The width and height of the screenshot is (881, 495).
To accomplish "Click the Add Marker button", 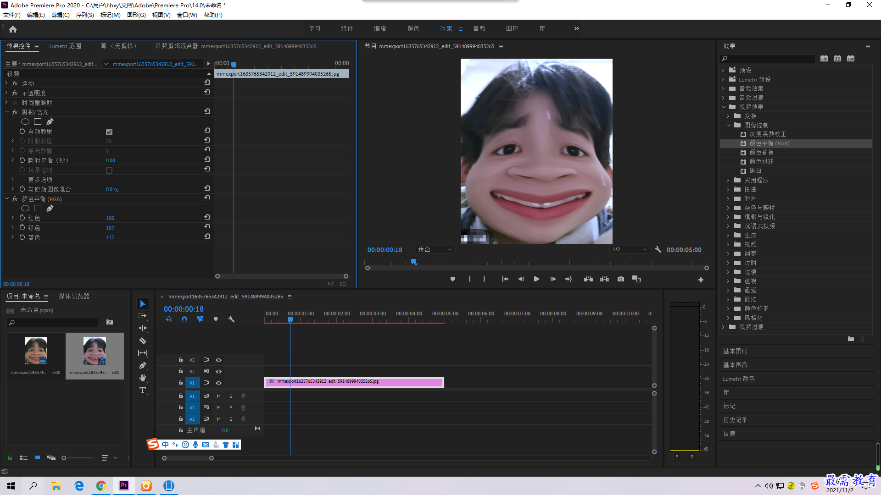I will pyautogui.click(x=452, y=279).
